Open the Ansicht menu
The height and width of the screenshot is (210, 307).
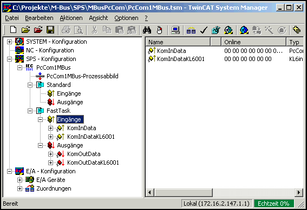pos(99,18)
